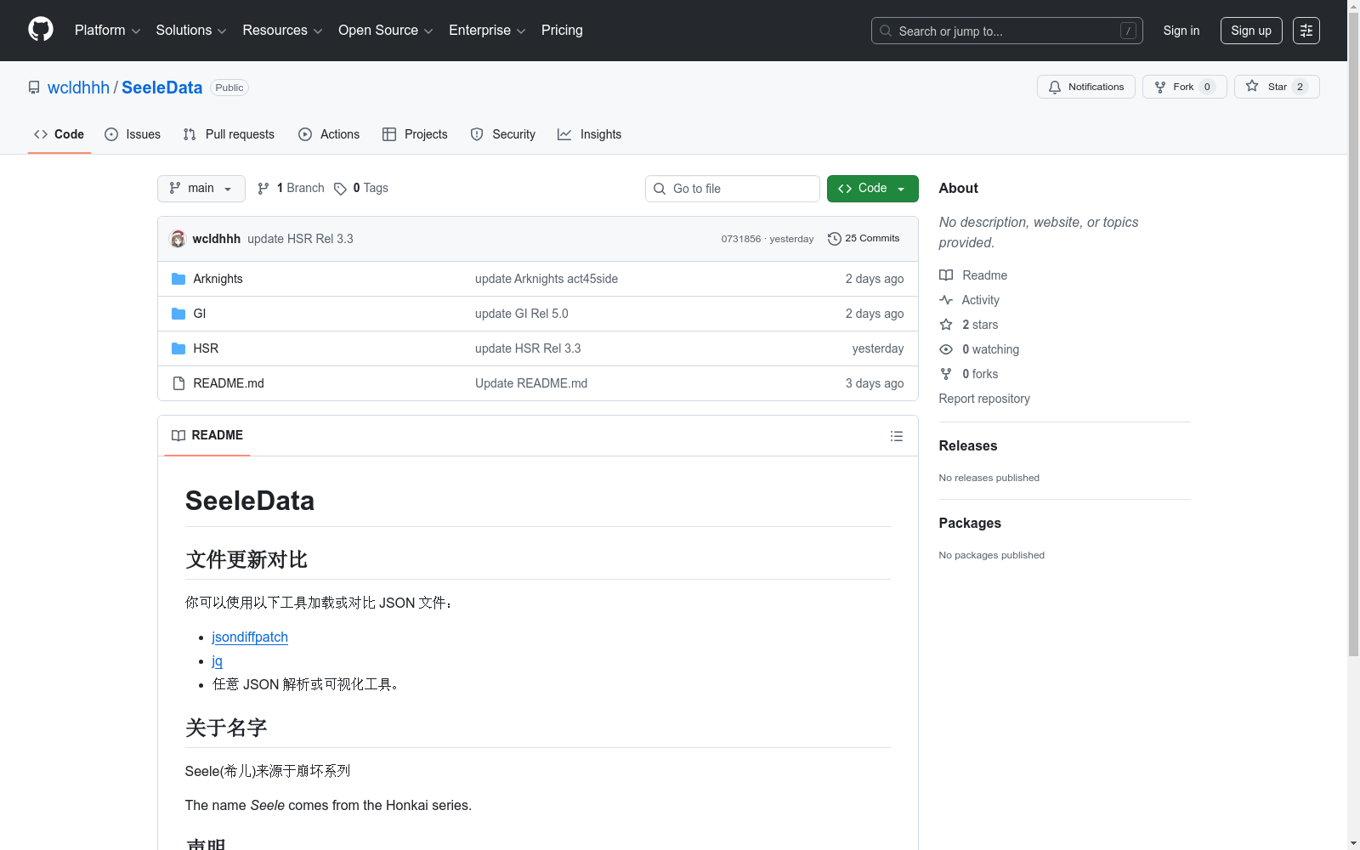Switch to the Security tab
Image resolution: width=1360 pixels, height=850 pixels.
(x=503, y=134)
